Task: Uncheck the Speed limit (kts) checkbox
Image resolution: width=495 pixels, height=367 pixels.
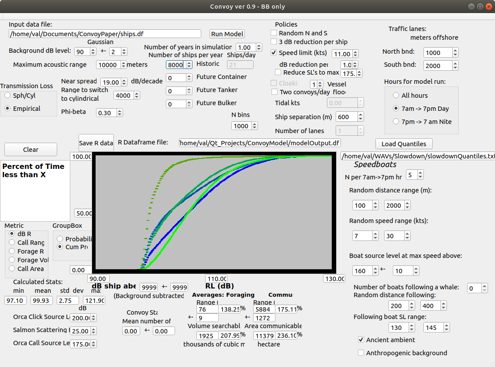Action: (x=274, y=53)
